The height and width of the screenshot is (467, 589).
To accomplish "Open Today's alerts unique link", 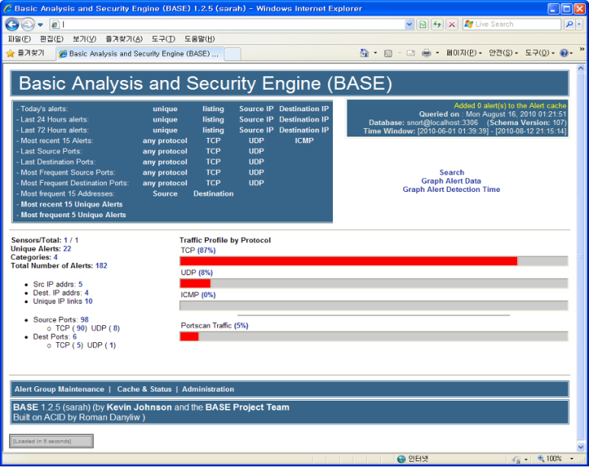I will (165, 109).
